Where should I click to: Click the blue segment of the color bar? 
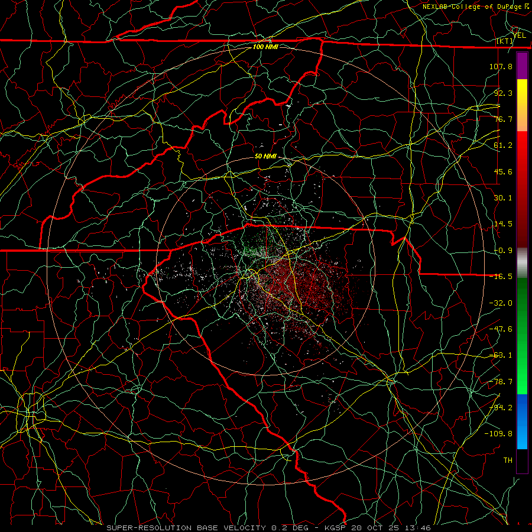pyautogui.click(x=522, y=421)
